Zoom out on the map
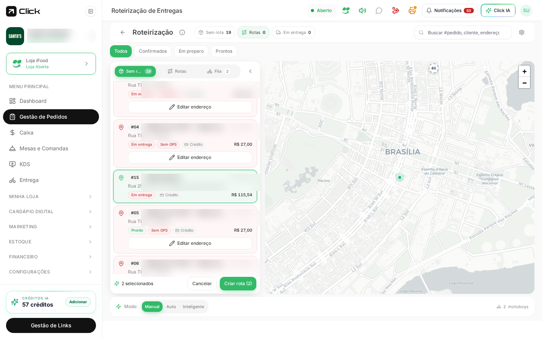542x339 pixels. pos(524,82)
